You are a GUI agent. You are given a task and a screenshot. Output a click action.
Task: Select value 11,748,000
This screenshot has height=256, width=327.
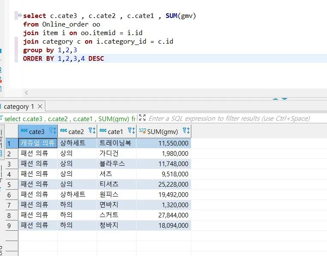pyautogui.click(x=163, y=164)
